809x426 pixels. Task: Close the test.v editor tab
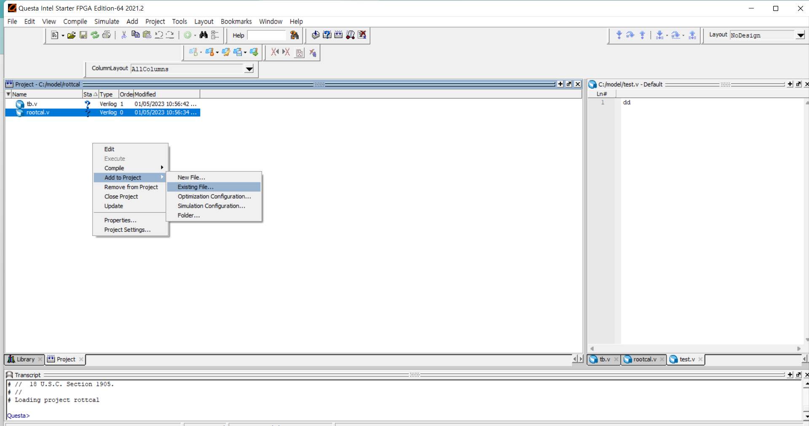click(x=700, y=359)
